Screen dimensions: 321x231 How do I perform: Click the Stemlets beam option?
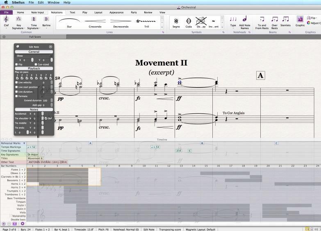(285, 21)
